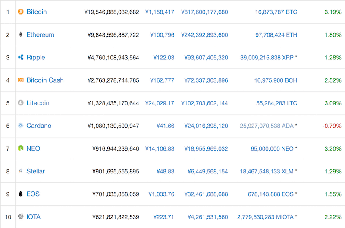Click the IOTA logo icon
Screen dimensions: 345x228
[x=20, y=216]
